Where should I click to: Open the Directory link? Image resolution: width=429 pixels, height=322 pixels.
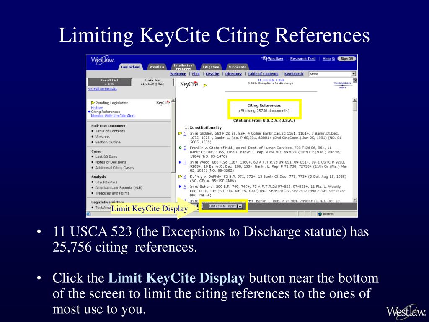[233, 74]
